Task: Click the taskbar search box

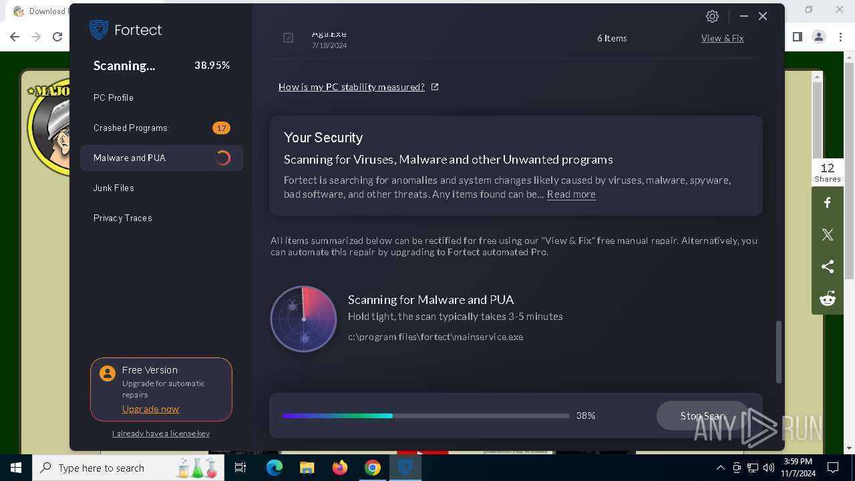Action: click(128, 468)
